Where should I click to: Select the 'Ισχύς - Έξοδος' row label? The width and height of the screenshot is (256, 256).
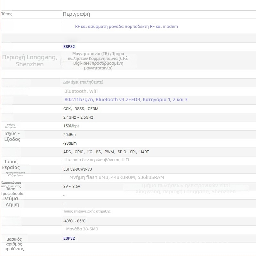point(12,136)
